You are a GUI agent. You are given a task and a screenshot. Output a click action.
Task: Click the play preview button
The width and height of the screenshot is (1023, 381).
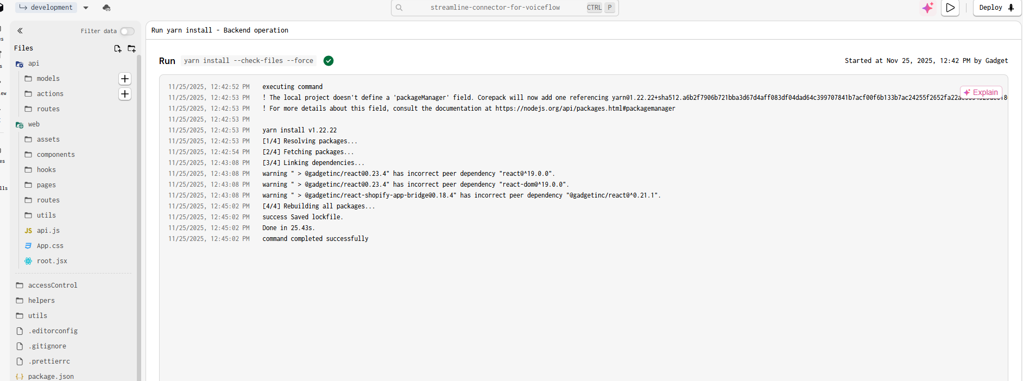(950, 8)
